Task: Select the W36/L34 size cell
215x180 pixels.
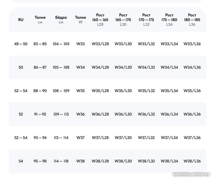Action: coord(169,114)
